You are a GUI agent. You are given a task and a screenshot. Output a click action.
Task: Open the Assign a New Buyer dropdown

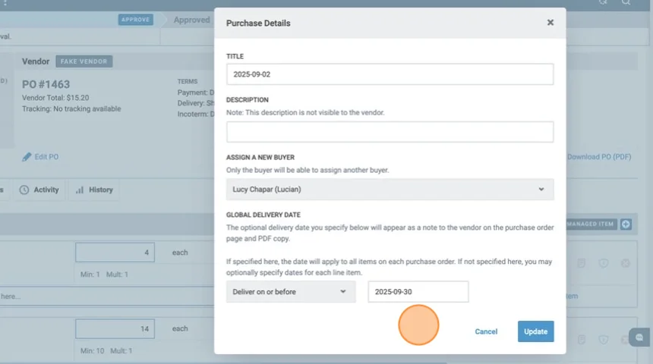[390, 190]
